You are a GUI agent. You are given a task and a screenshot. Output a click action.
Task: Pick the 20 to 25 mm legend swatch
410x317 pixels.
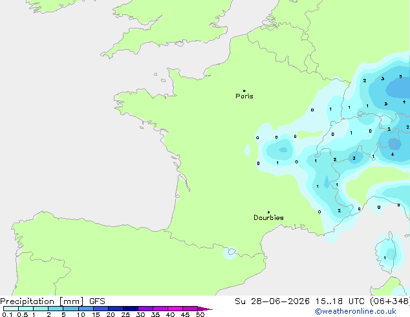[116, 309]
